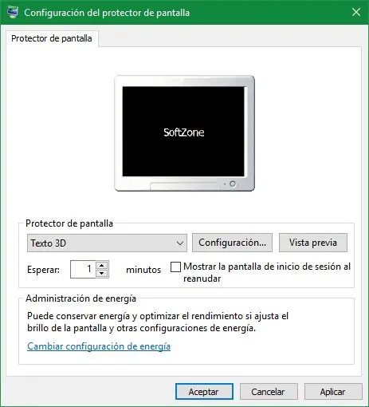The width and height of the screenshot is (369, 407).
Task: Select the Protector de pantalla tab
Action: [x=52, y=38]
